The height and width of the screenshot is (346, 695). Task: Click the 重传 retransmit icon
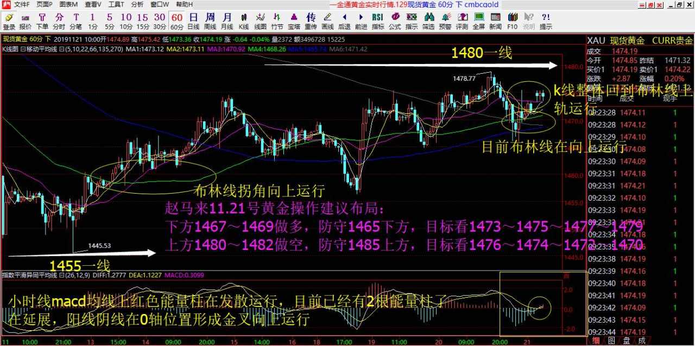coord(311,21)
